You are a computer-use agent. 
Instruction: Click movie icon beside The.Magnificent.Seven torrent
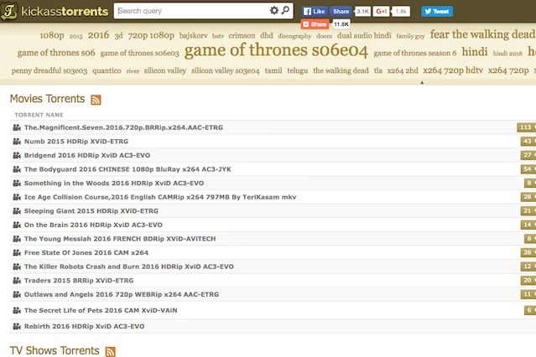click(x=17, y=127)
